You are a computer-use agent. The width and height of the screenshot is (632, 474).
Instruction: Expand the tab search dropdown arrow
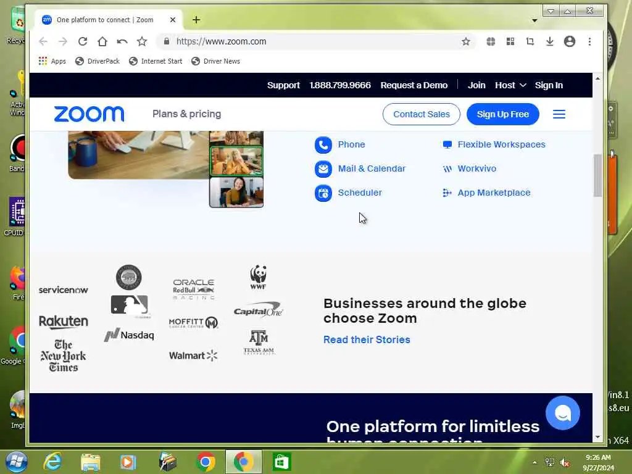534,20
